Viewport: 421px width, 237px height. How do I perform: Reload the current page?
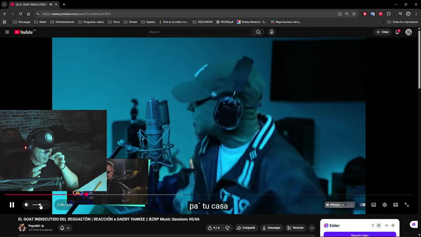20,14
